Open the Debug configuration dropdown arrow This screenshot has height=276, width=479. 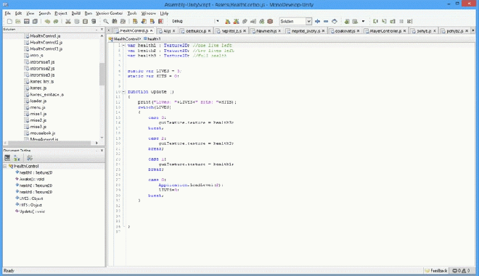click(218, 21)
